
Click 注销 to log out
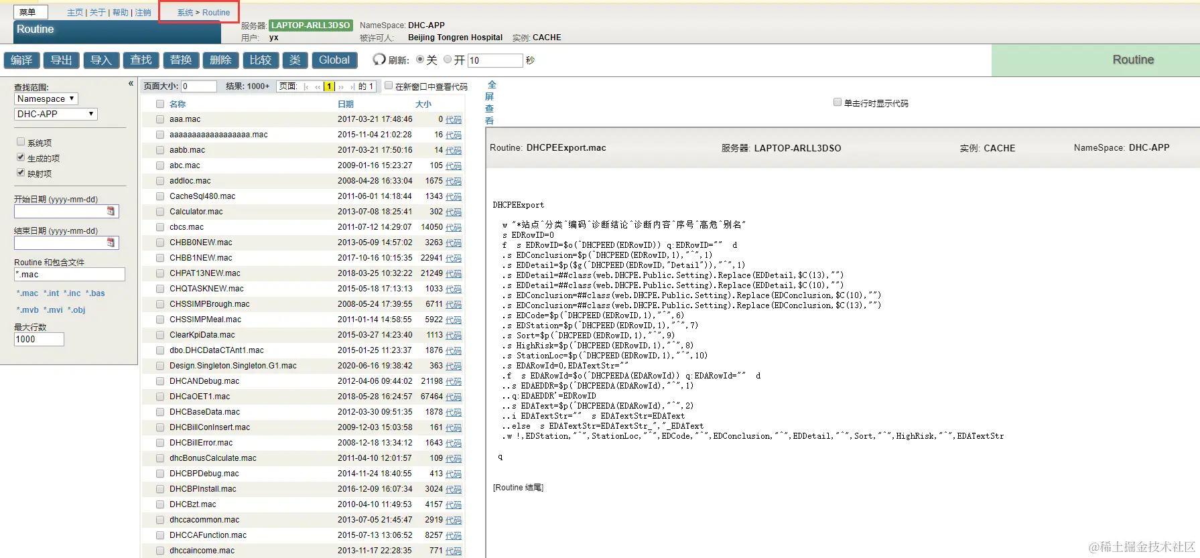click(x=143, y=13)
